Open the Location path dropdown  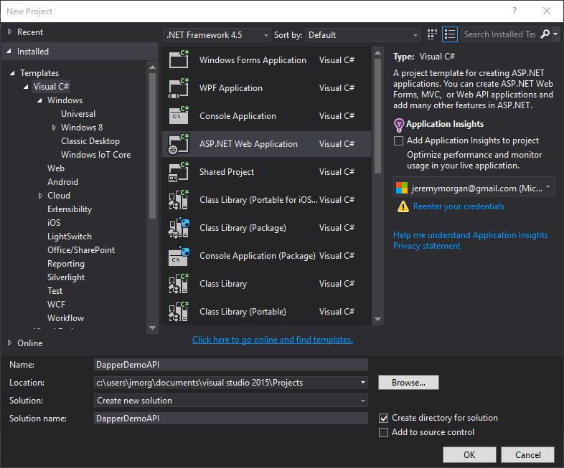coord(362,383)
